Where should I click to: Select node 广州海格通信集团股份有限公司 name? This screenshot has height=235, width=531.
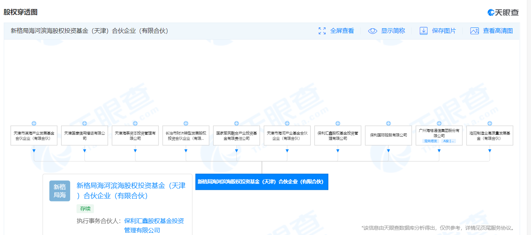coord(439,133)
